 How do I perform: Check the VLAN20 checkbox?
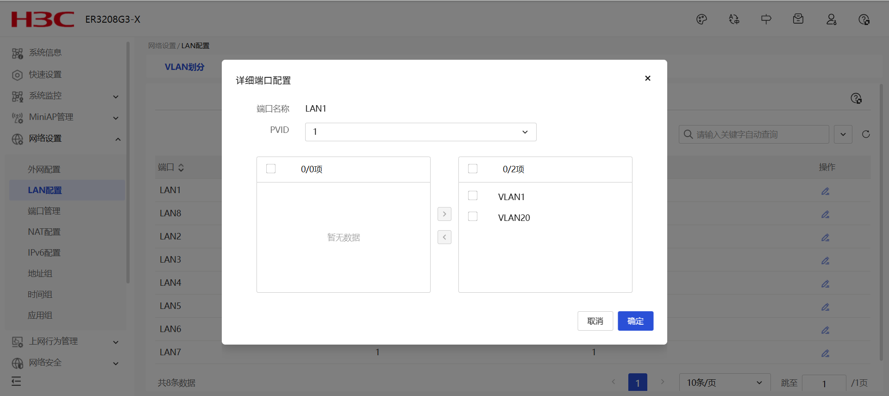tap(473, 217)
